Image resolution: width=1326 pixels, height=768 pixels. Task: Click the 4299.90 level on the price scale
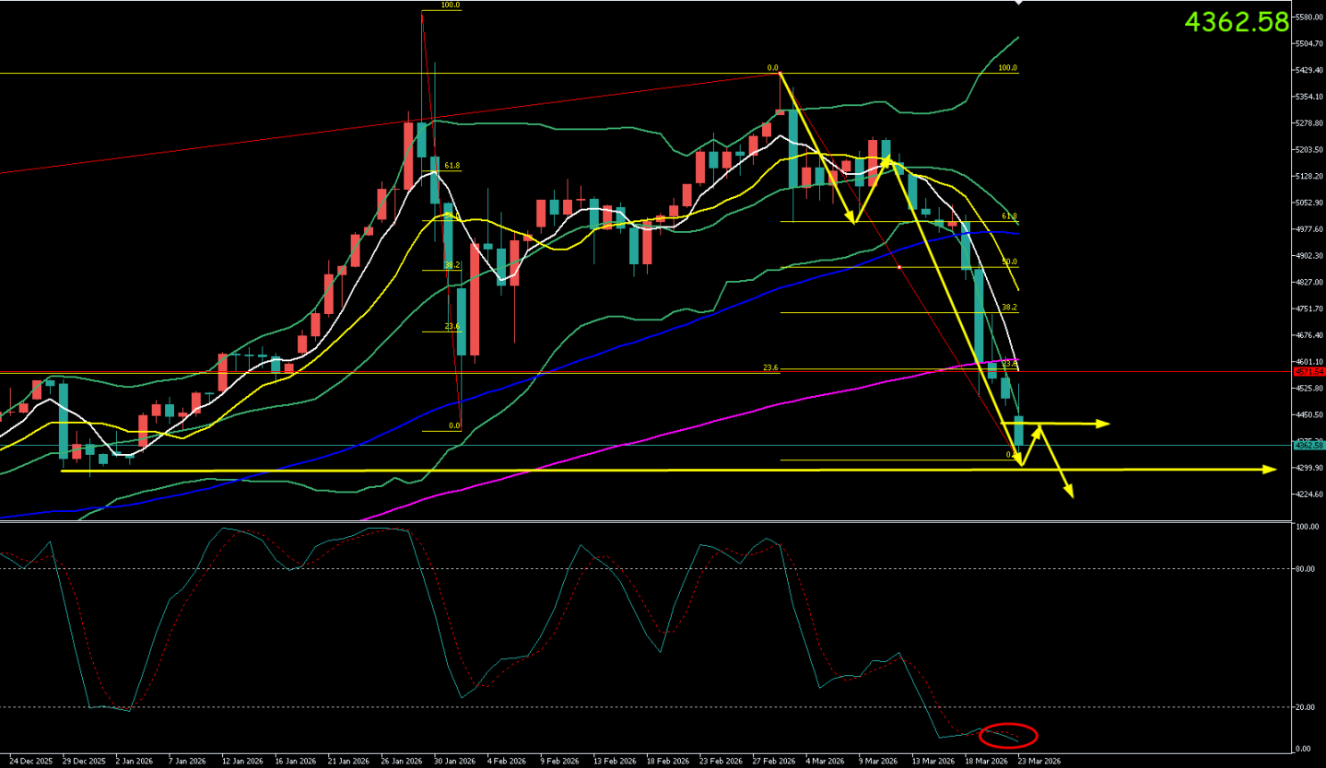[x=1308, y=468]
